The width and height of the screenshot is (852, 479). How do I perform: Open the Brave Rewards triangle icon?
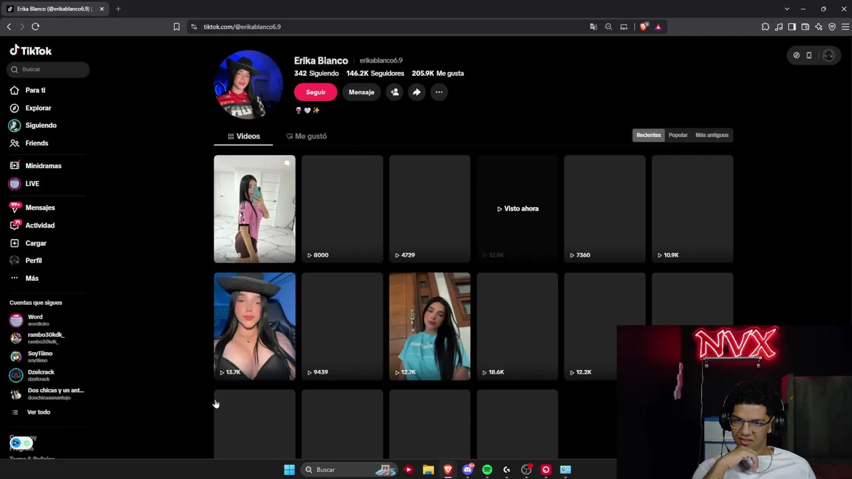tap(658, 27)
